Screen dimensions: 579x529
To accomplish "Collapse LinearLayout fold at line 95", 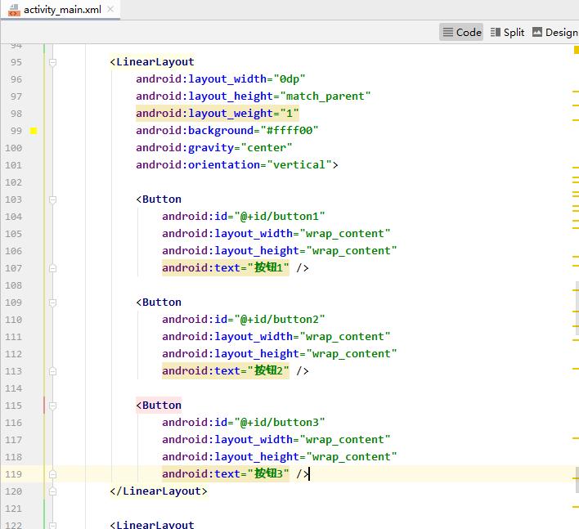I will coord(53,62).
